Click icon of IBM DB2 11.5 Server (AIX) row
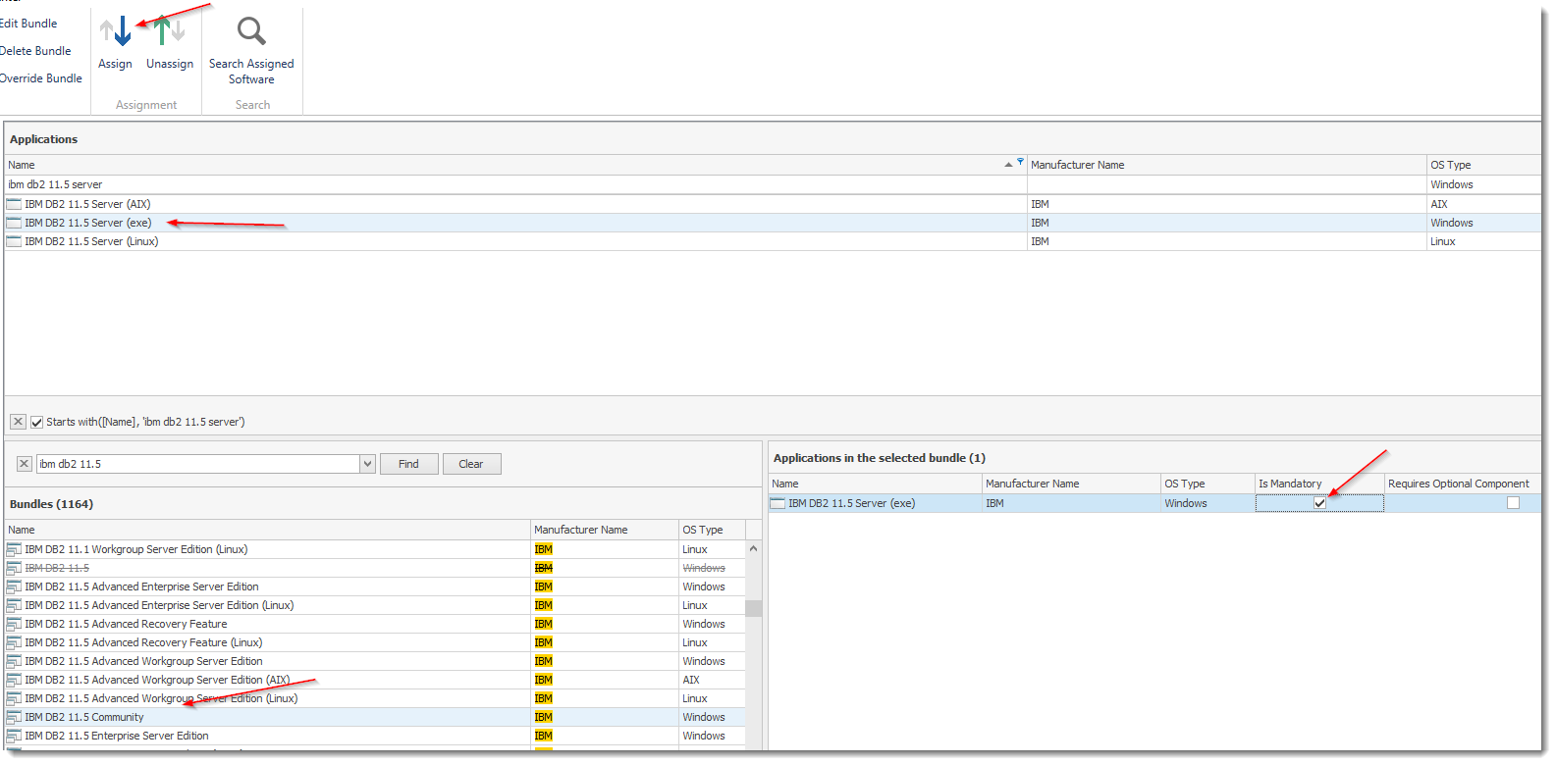 (x=14, y=204)
